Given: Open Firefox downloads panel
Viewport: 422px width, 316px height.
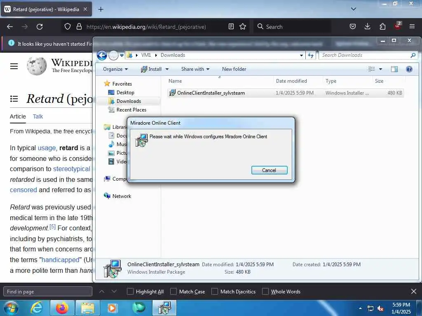Looking at the screenshot, I should click(x=367, y=27).
